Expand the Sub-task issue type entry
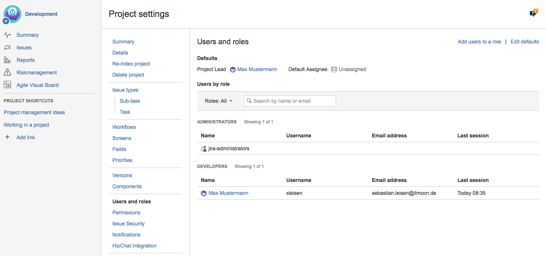This screenshot has width=546, height=256. (130, 101)
